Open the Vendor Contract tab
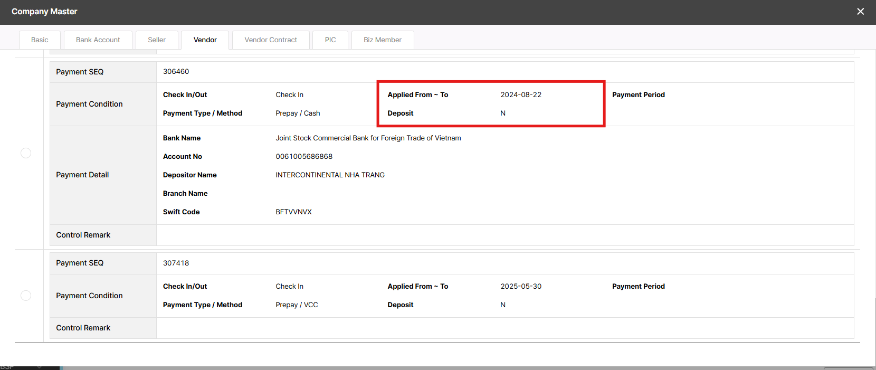876x370 pixels. [x=271, y=40]
